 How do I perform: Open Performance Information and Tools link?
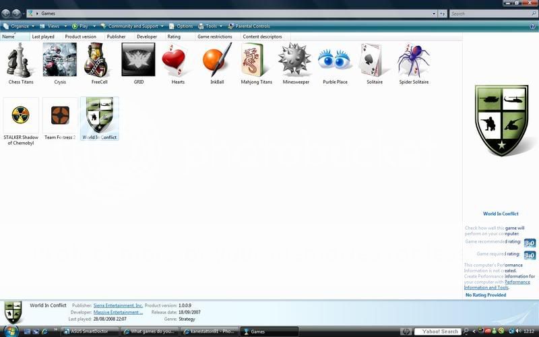pos(497,284)
